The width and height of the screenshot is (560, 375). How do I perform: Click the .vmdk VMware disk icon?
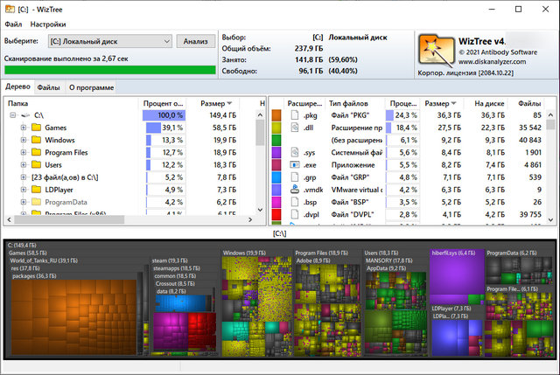[295, 189]
